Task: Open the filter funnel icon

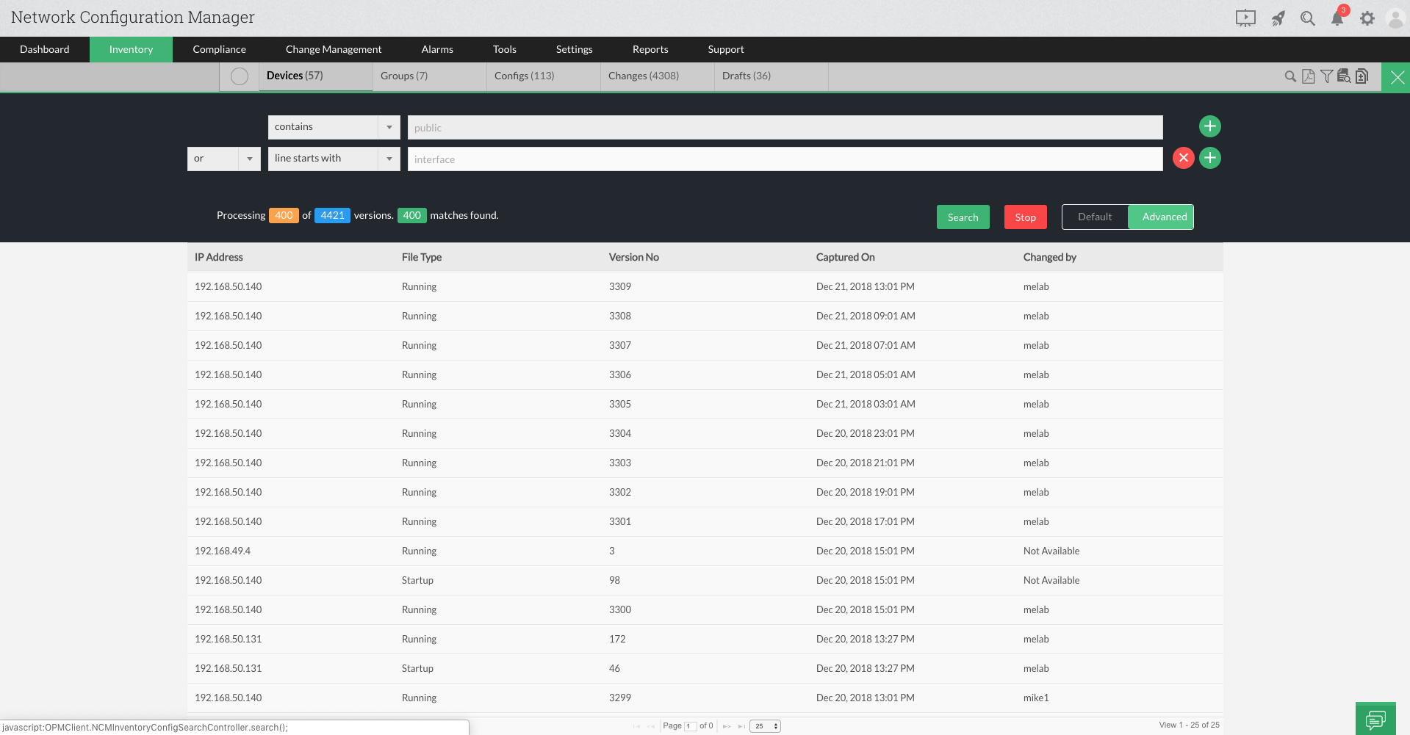Action: tap(1326, 76)
